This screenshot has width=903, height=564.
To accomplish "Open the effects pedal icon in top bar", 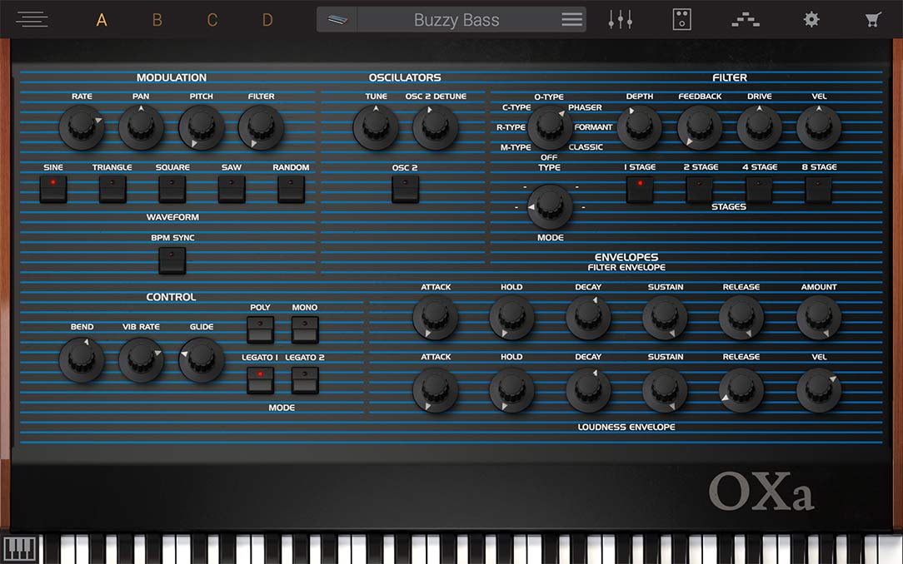I will coord(682,19).
